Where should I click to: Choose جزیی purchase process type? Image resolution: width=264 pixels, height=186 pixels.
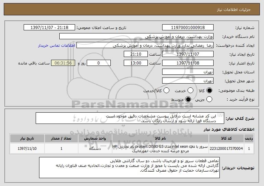click(x=209, y=99)
